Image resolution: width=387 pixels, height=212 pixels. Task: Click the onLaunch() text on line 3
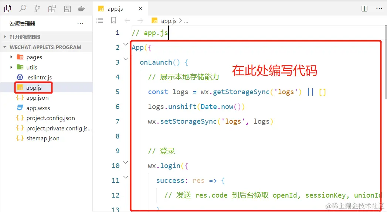160,62
